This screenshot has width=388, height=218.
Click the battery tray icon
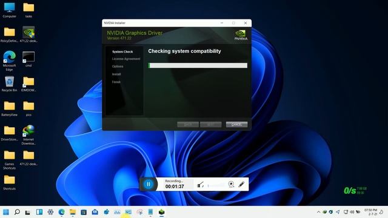(358, 212)
